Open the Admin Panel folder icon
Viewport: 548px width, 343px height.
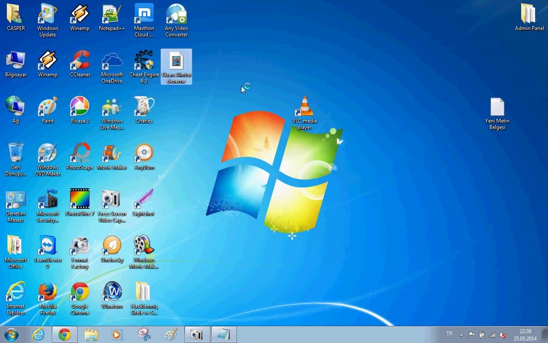[x=529, y=17]
